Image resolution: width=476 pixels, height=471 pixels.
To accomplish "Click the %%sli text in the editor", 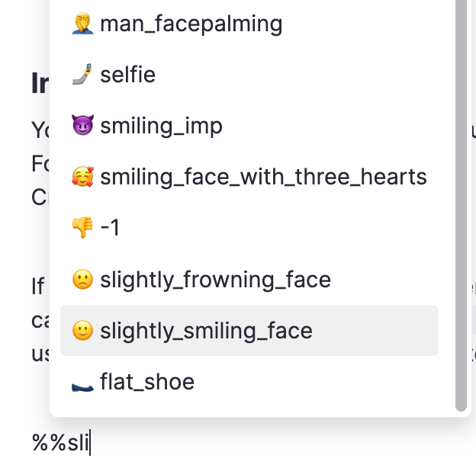I will click(59, 441).
